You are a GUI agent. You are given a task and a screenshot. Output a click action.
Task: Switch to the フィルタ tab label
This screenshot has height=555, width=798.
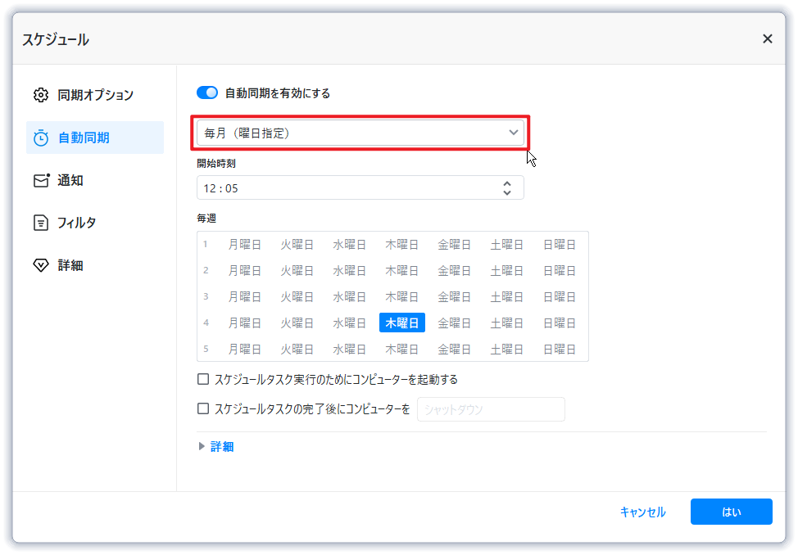77,223
